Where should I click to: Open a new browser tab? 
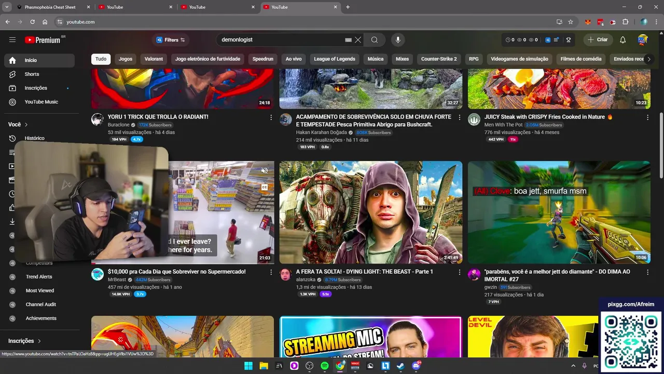click(348, 7)
